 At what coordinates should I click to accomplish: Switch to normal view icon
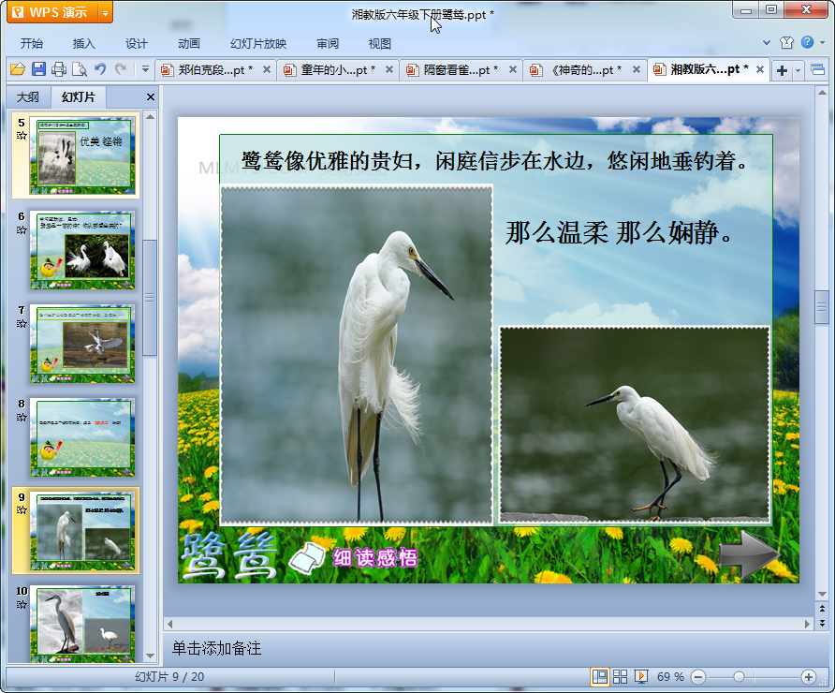coord(600,676)
